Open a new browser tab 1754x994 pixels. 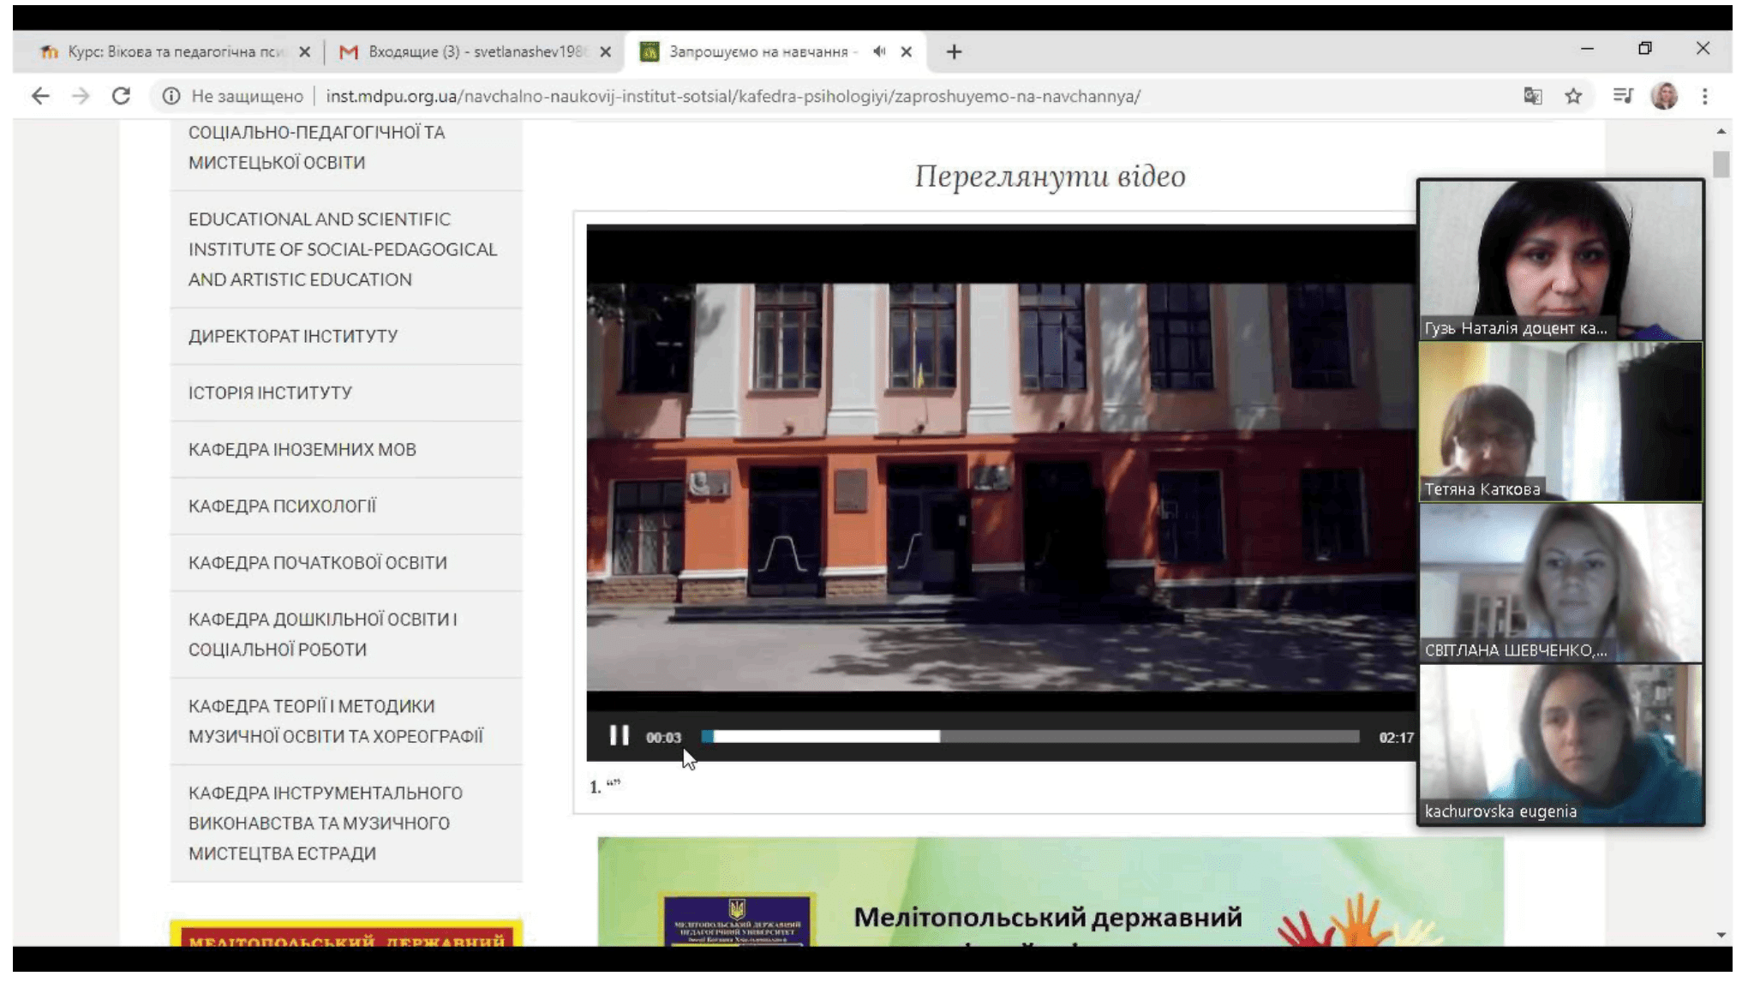point(954,52)
